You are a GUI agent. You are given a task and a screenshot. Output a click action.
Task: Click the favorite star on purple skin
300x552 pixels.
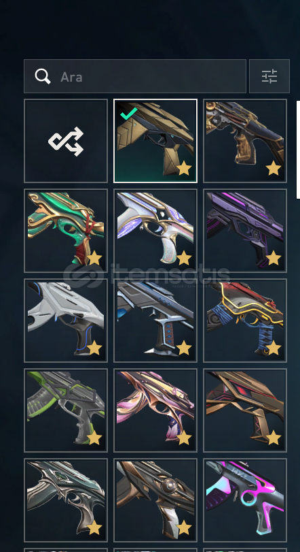[x=274, y=259]
